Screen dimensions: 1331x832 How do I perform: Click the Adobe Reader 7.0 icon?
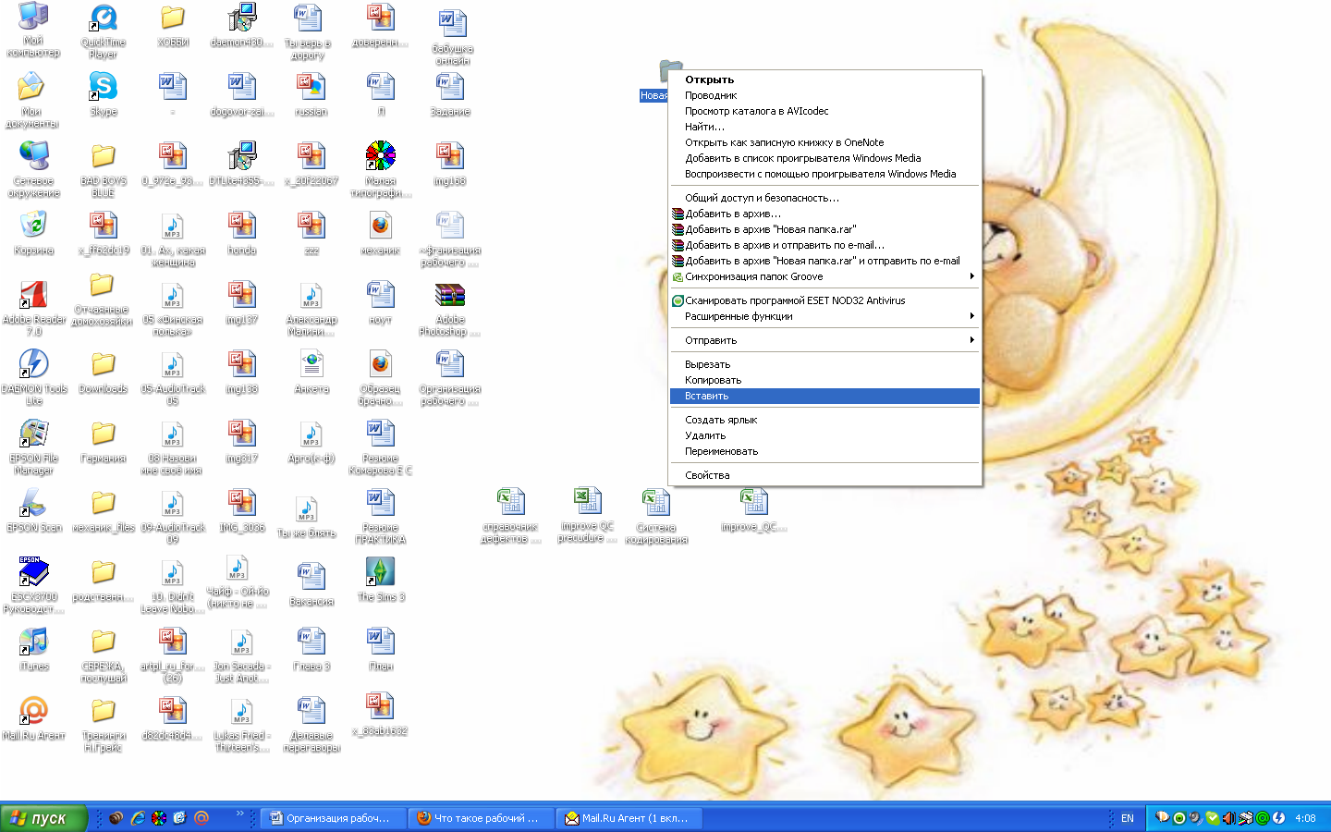34,308
